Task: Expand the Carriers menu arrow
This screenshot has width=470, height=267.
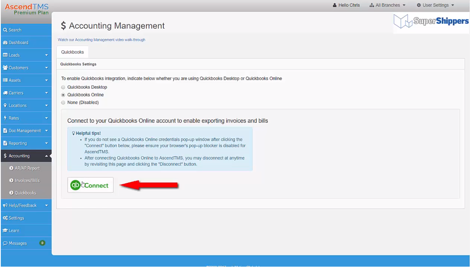Action: coord(46,93)
